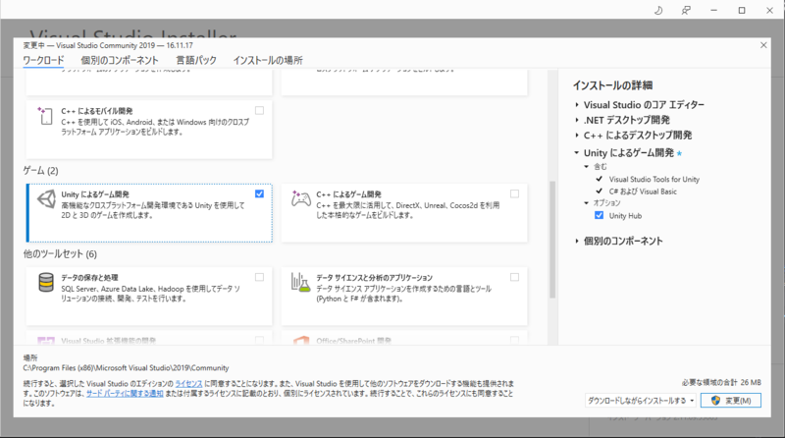Open the third-party notices link
Viewport: 785px width, 438px height.
click(125, 394)
